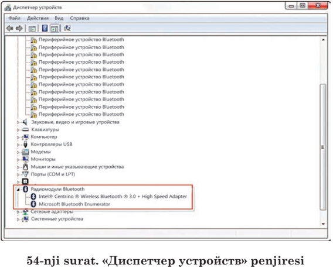Screen dimensions: 333x268
Task: Click the scrollbar down arrow
Action: pyautogui.click(x=323, y=224)
